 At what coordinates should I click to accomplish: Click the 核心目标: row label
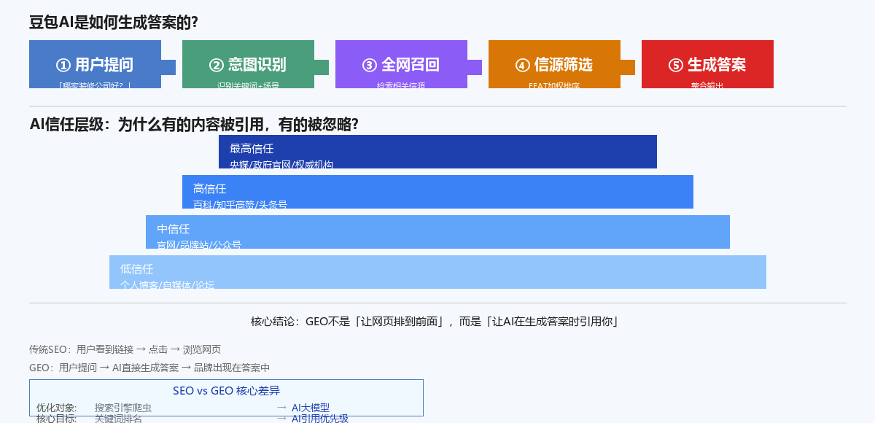[56, 419]
